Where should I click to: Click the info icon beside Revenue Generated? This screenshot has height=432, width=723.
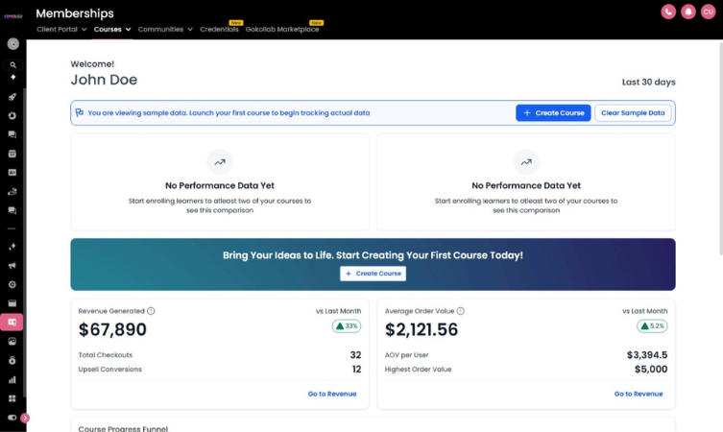coord(151,311)
